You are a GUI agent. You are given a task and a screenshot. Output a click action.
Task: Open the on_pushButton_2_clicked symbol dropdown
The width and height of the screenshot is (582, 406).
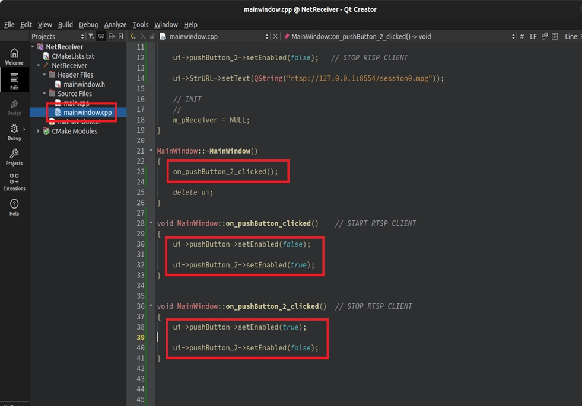513,36
